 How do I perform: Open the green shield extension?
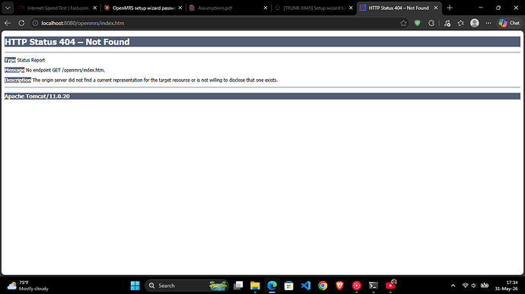(417, 23)
